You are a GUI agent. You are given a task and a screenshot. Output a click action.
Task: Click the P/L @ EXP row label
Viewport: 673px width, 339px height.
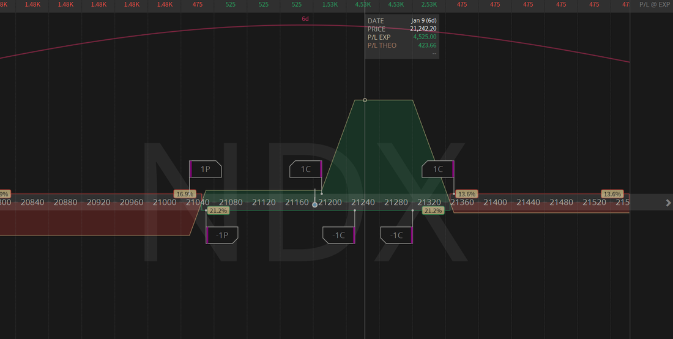(654, 5)
